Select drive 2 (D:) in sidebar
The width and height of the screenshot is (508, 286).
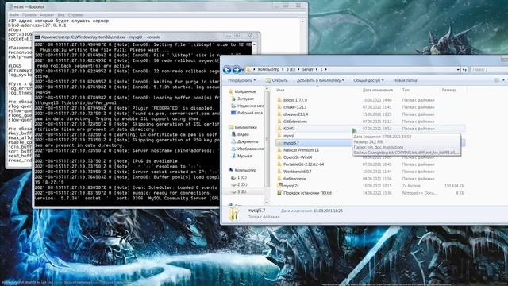[239, 184]
